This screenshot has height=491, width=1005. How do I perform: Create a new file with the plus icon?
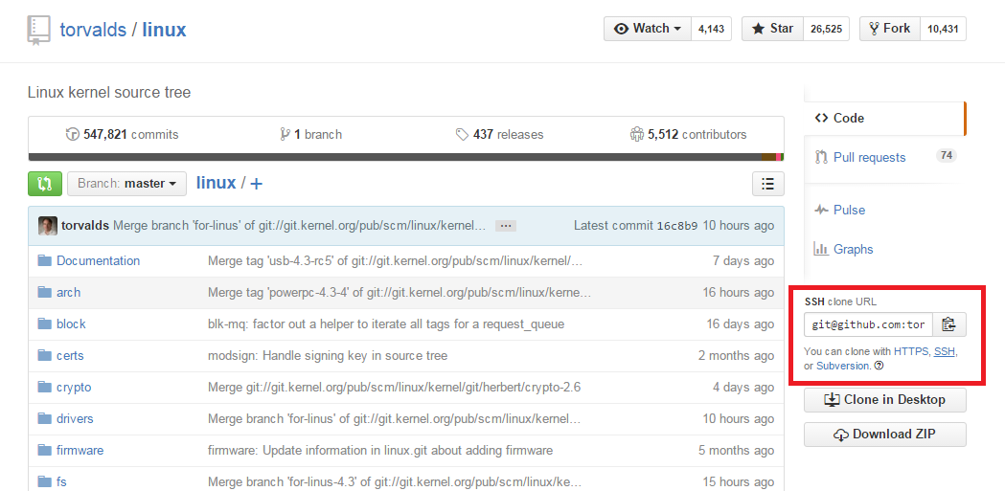257,184
